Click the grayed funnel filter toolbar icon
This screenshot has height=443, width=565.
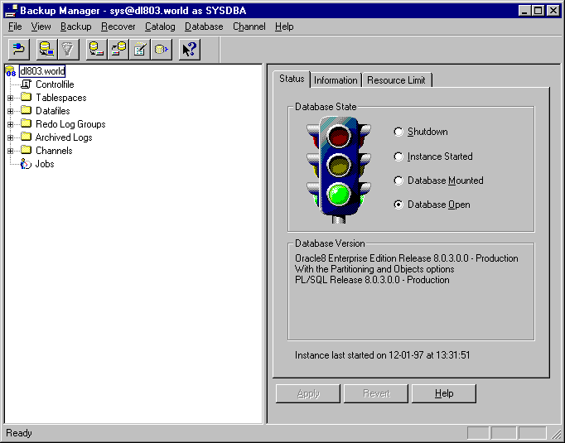tap(68, 50)
